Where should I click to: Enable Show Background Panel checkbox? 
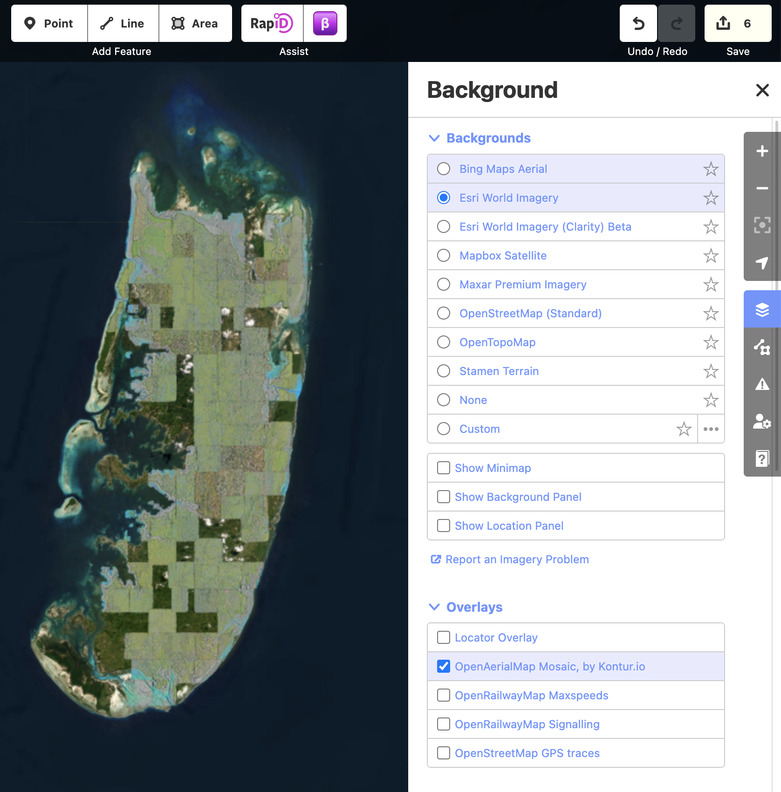pos(444,497)
